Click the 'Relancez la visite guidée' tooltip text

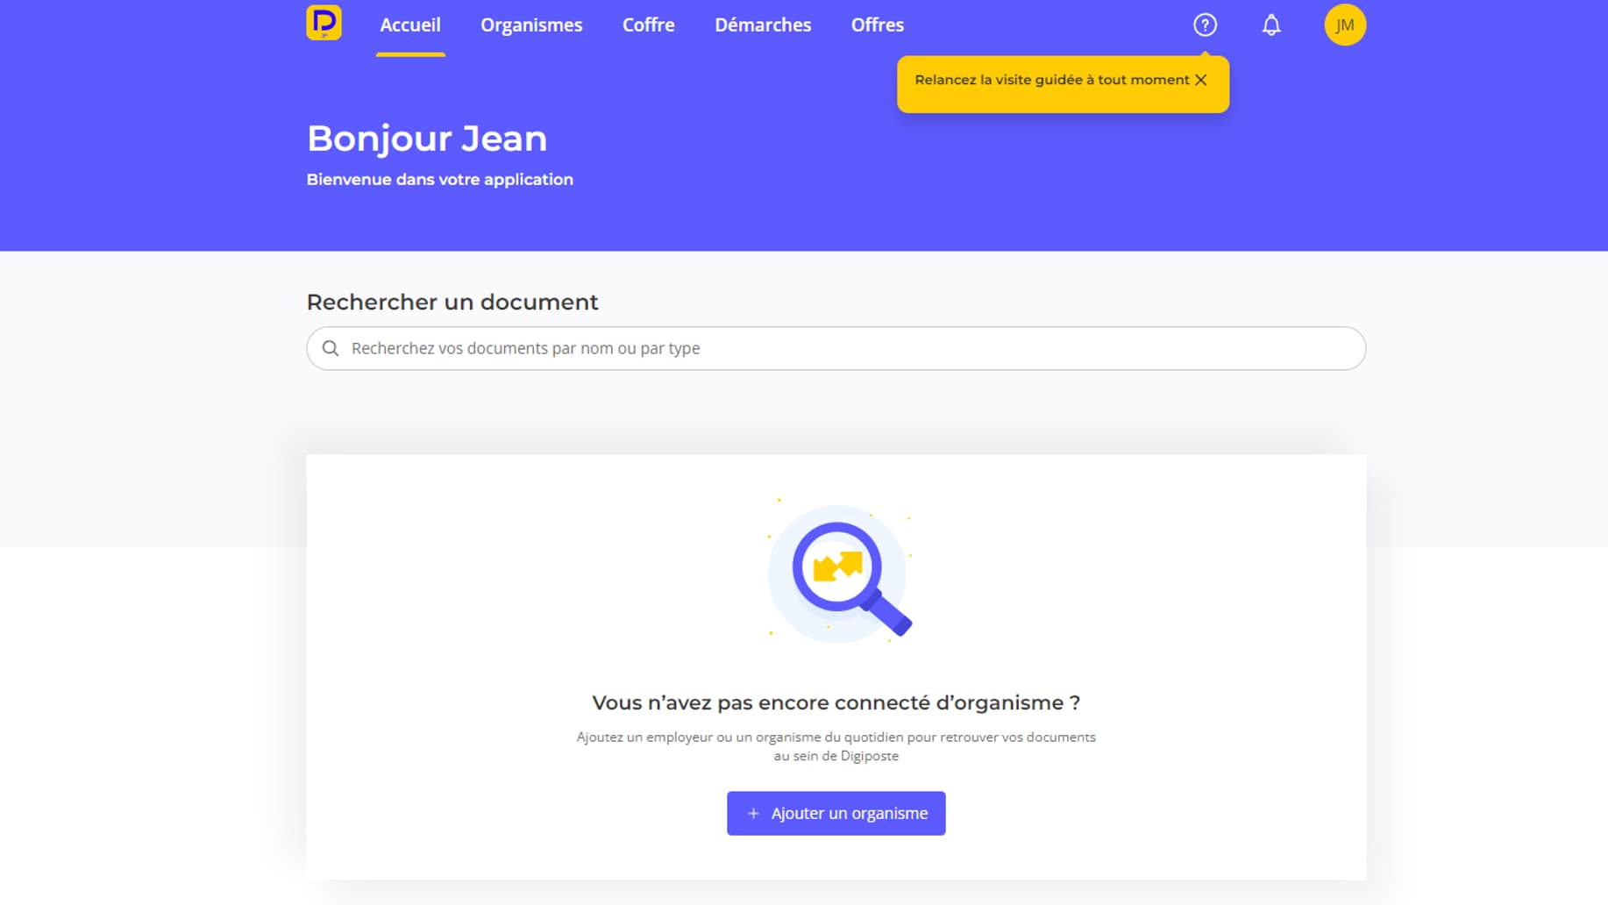click(x=1051, y=80)
